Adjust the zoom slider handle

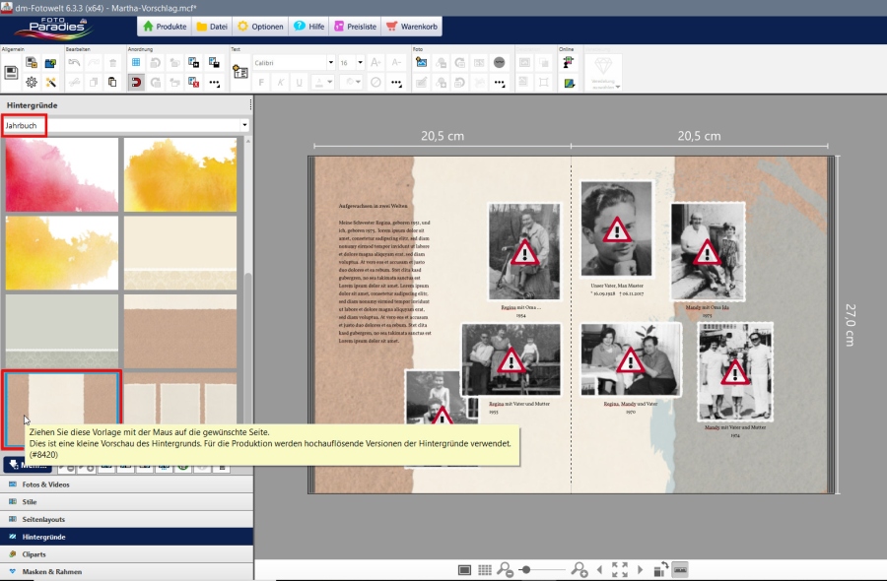click(526, 570)
